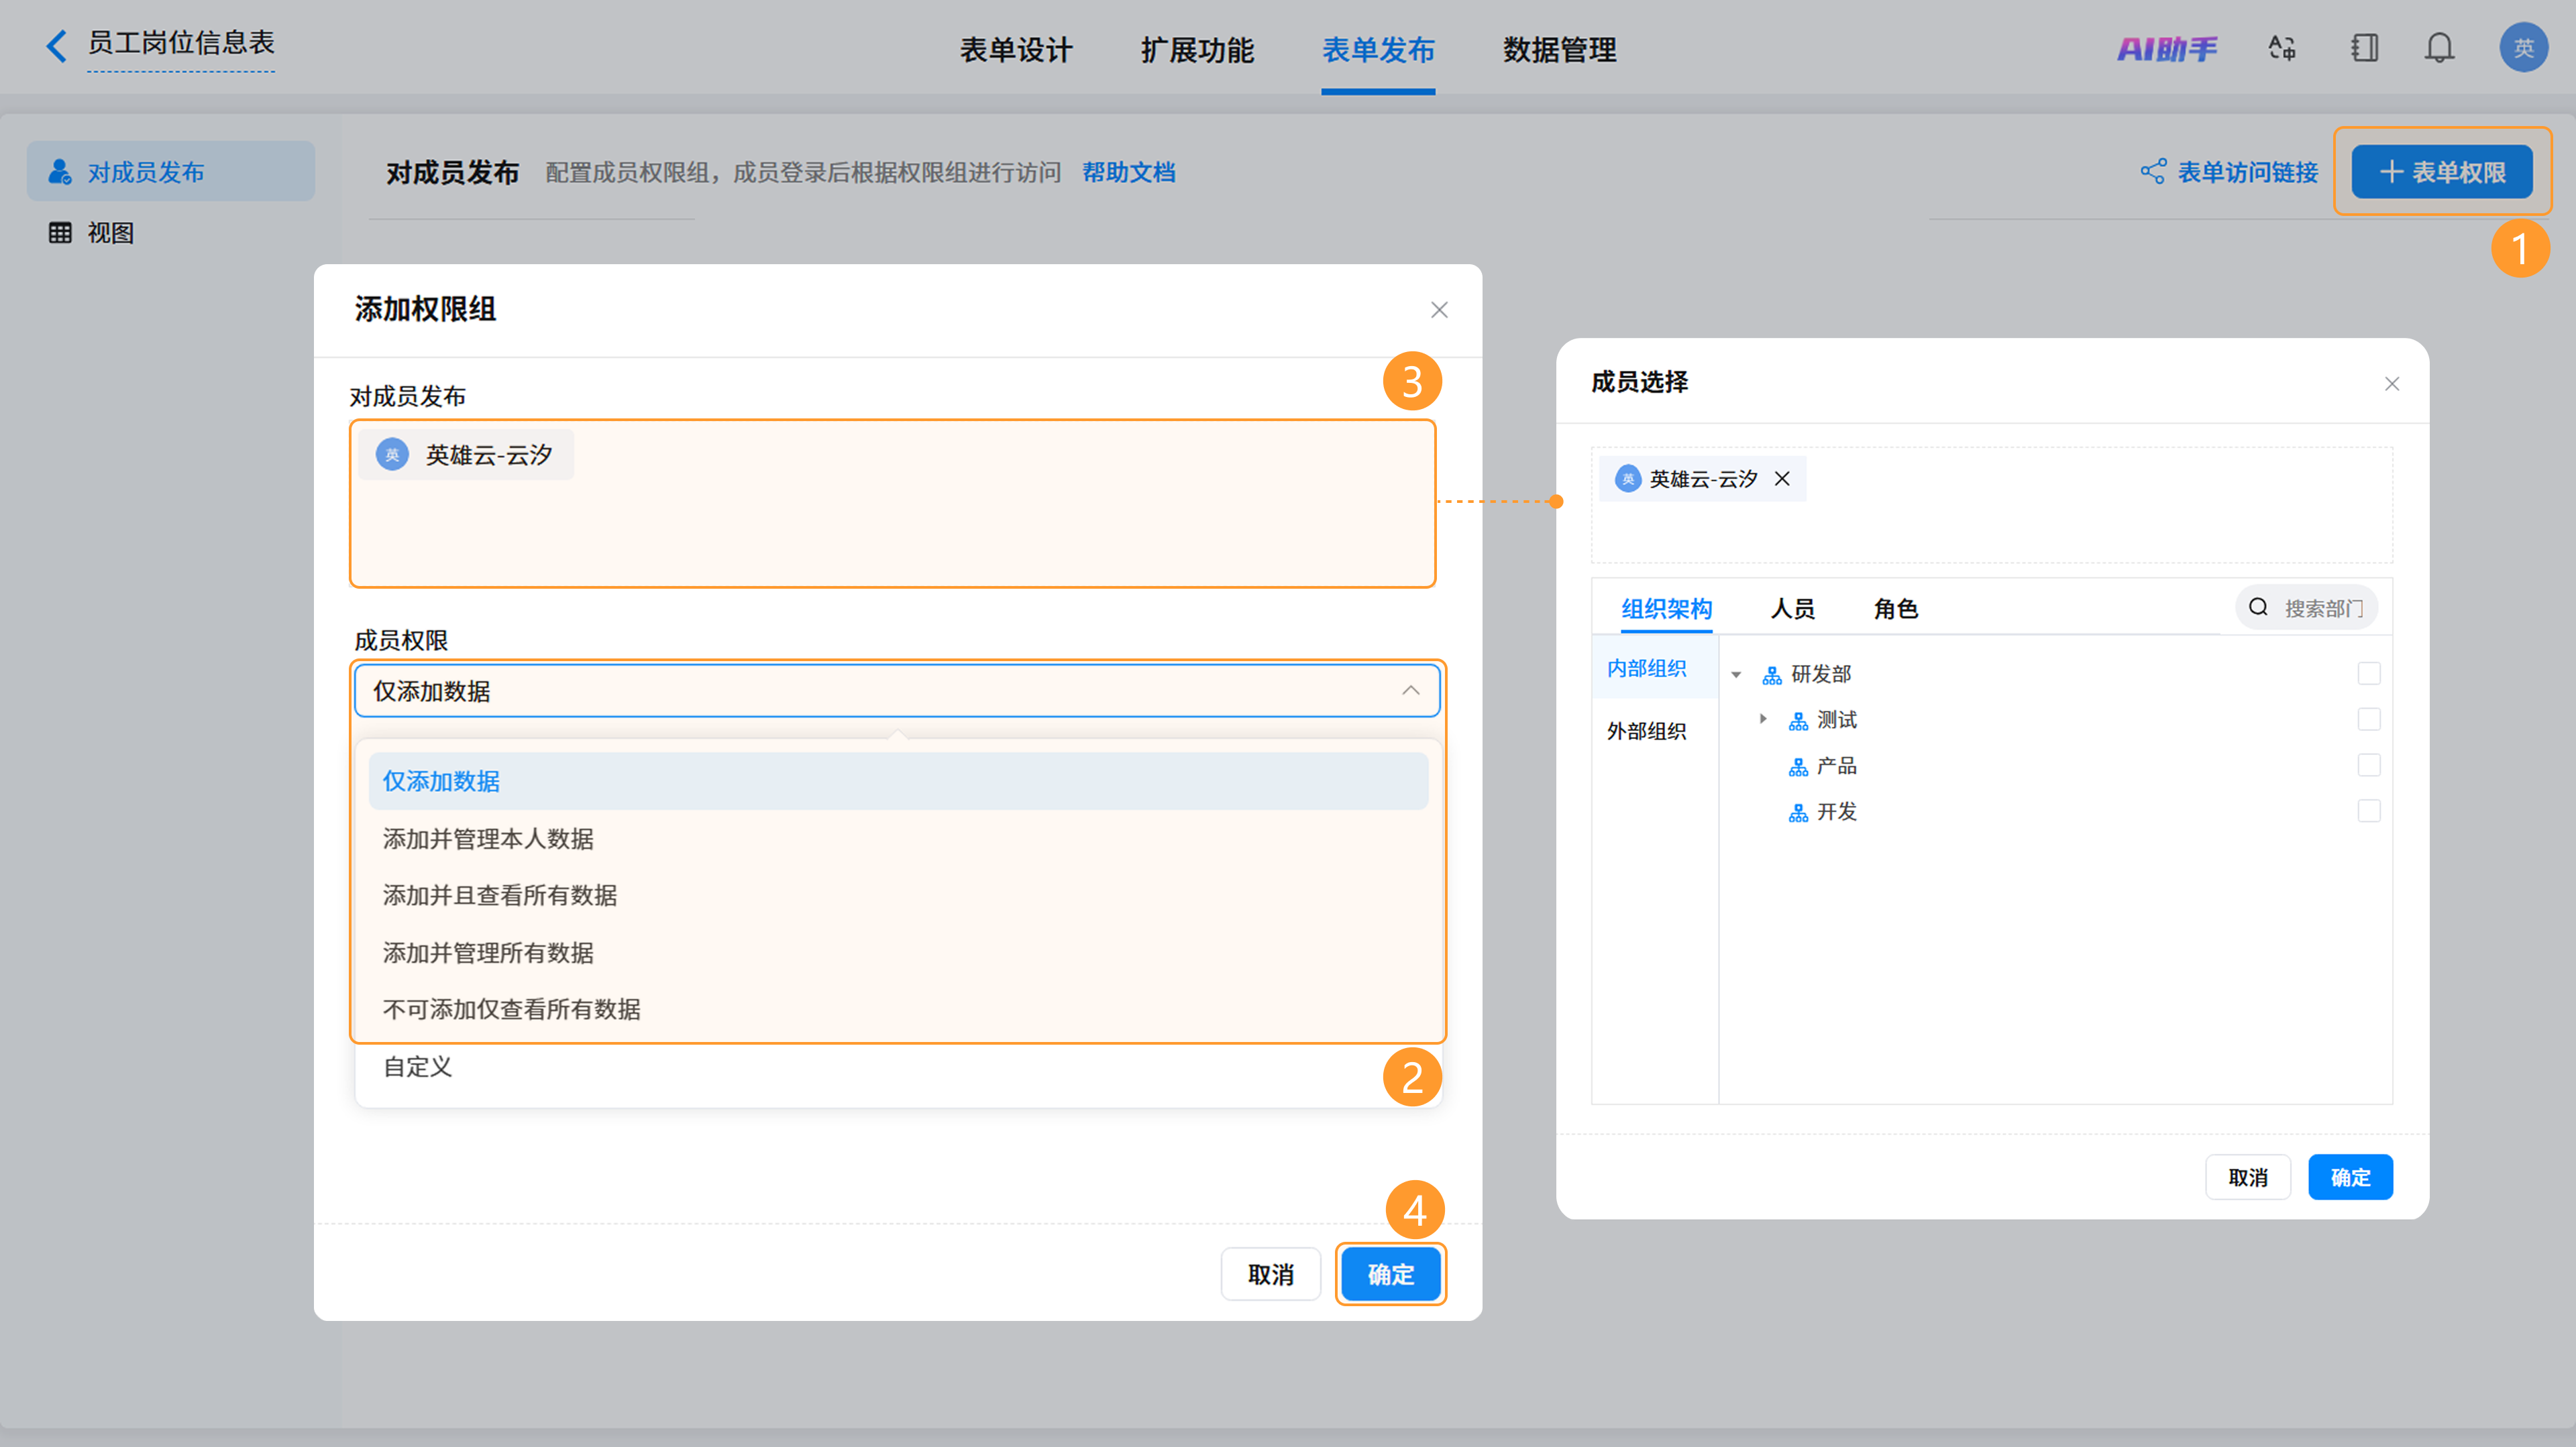Click the 表单权限 button
2576x1447 pixels.
pos(2441,172)
